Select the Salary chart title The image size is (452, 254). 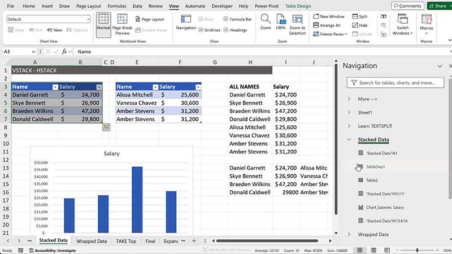(x=111, y=154)
